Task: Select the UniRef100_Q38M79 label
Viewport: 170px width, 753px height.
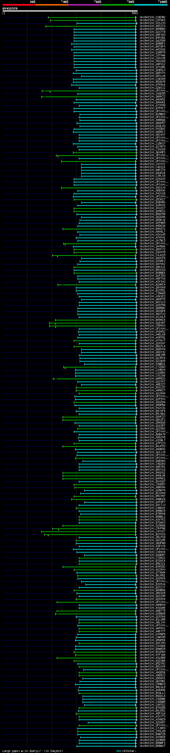Action: 152,52
